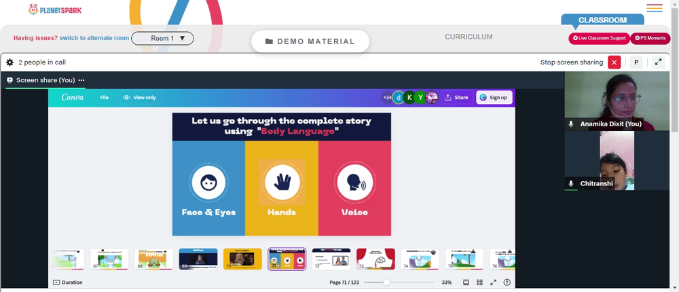Image resolution: width=679 pixels, height=292 pixels.
Task: Click the Canva Sign up button
Action: (x=494, y=98)
